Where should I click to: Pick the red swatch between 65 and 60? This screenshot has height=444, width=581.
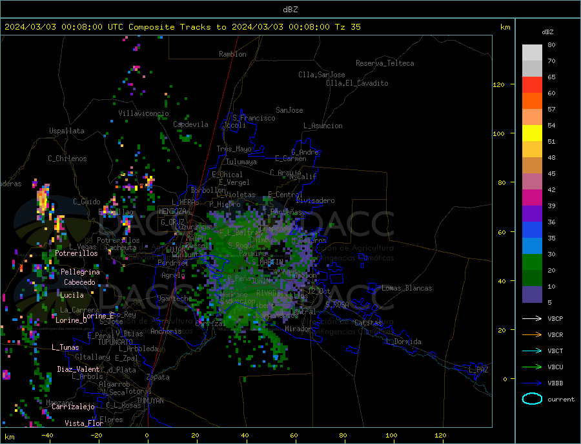pyautogui.click(x=532, y=84)
